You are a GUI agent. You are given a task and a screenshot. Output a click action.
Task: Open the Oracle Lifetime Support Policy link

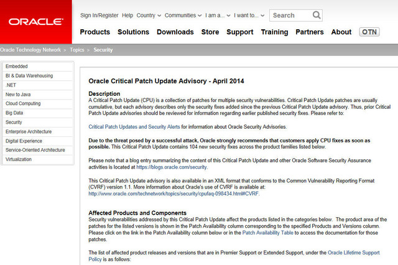(354, 253)
